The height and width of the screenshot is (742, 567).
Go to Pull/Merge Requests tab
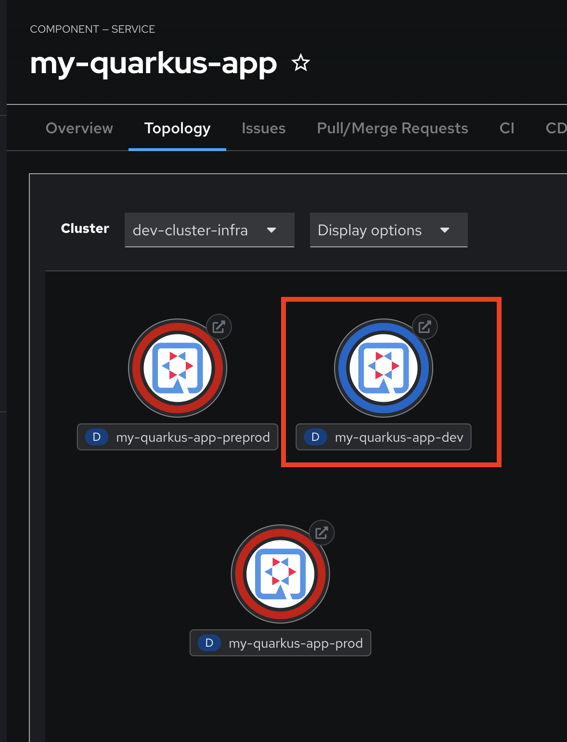pos(393,128)
